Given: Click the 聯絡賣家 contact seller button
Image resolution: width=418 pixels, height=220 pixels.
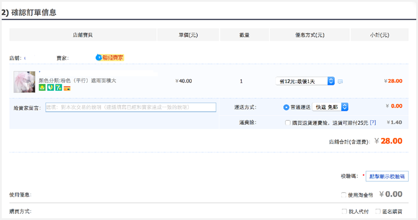Looking at the screenshot, I should point(113,58).
